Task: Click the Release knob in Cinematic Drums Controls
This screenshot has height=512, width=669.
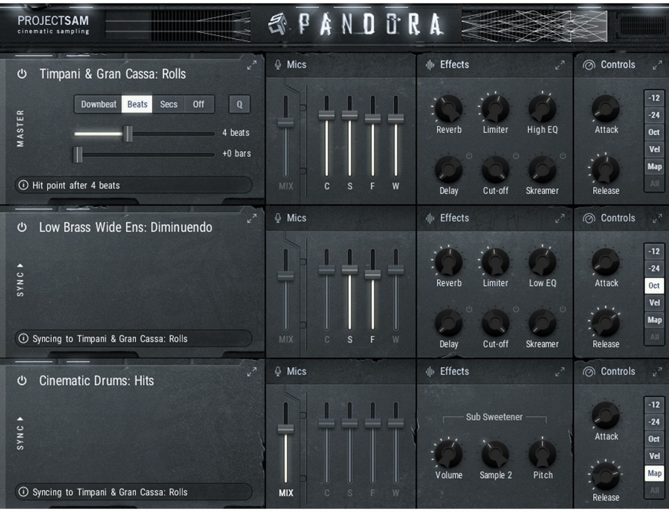Action: point(606,477)
